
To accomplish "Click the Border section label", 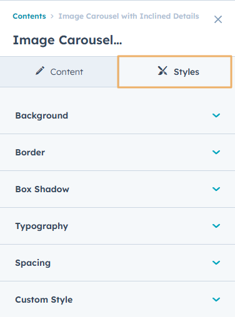I will 30,152.
